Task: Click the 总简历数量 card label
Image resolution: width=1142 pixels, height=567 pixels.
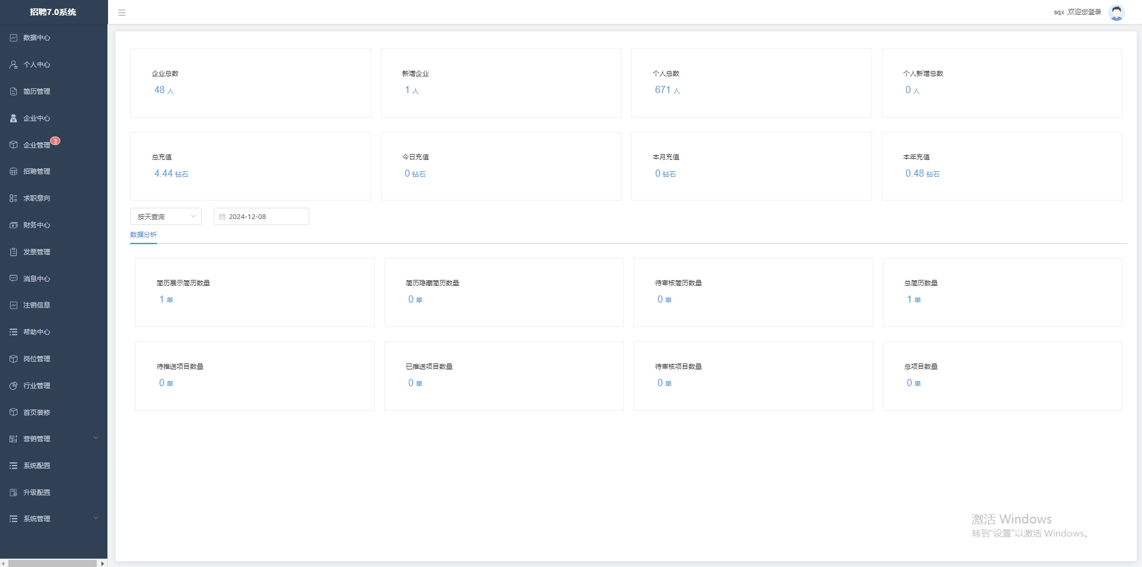Action: click(x=921, y=283)
